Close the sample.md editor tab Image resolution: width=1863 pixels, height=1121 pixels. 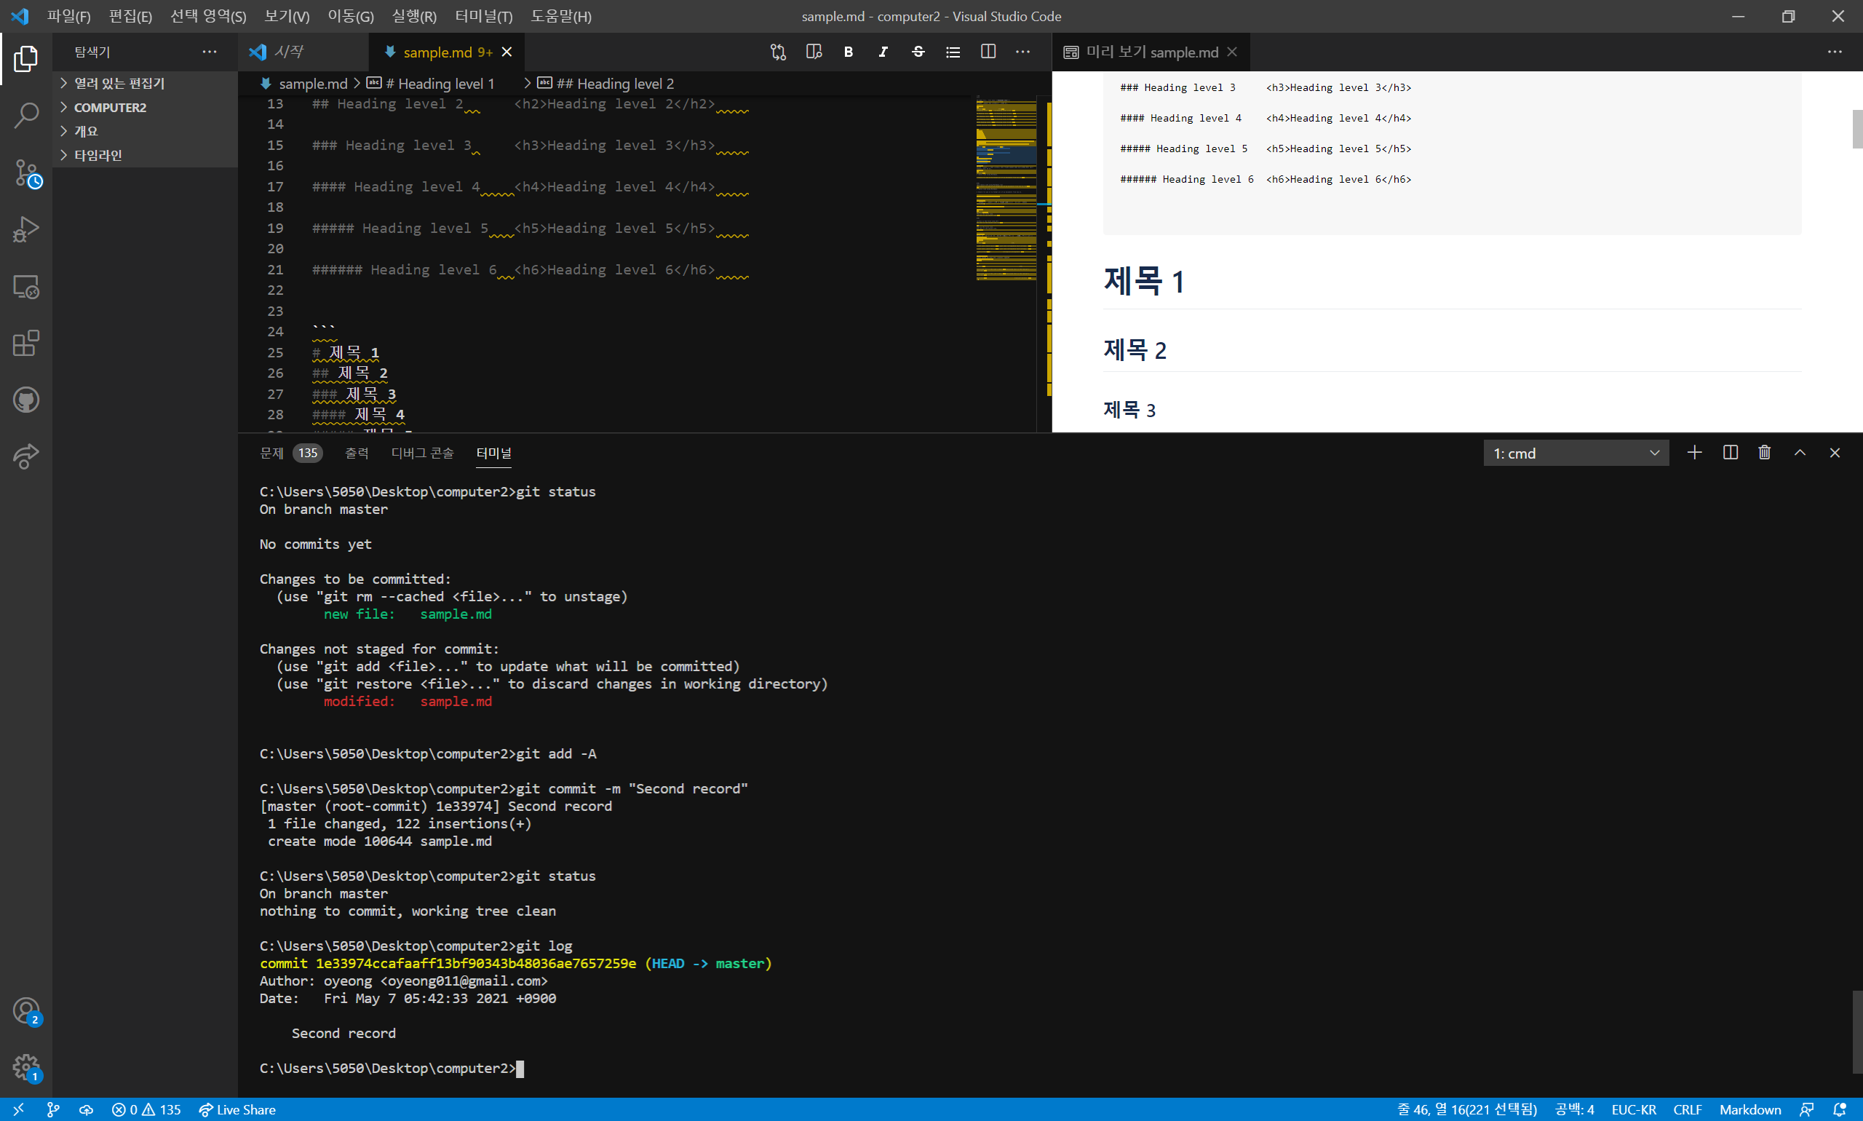pos(507,52)
